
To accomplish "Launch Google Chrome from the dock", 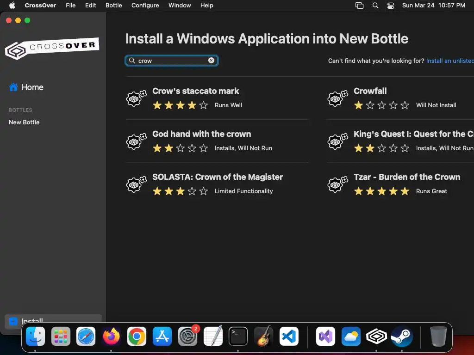I will [137, 336].
